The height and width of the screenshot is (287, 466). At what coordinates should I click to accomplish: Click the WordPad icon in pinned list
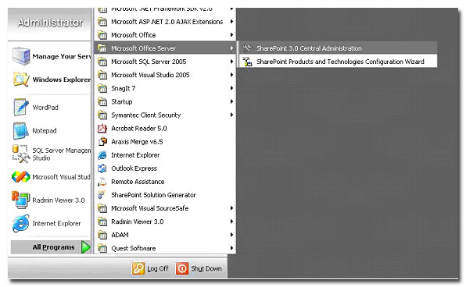[x=21, y=107]
